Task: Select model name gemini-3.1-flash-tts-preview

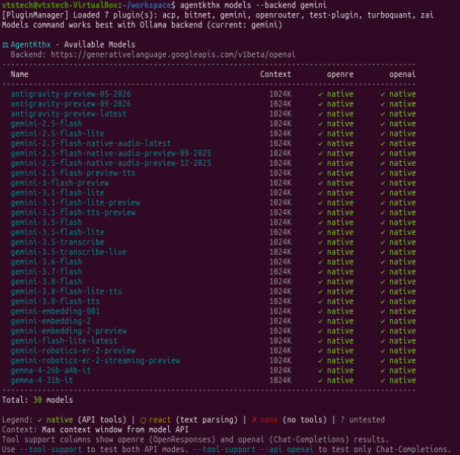Action: [x=73, y=212]
